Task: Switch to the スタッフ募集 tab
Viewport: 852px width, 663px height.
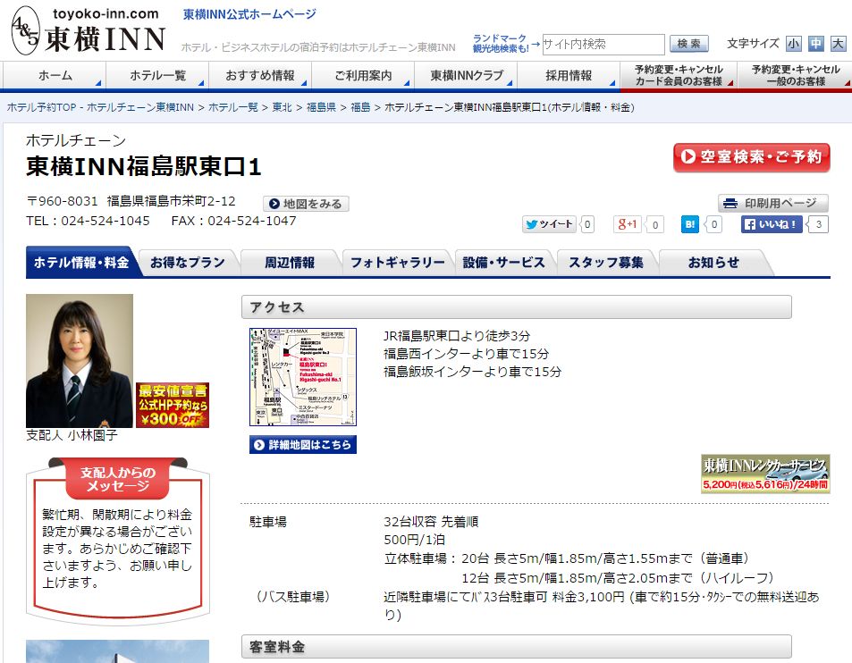Action: point(606,263)
